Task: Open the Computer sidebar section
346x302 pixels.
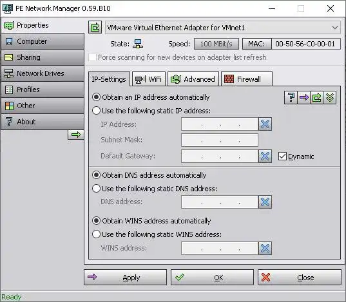Action: coord(43,41)
